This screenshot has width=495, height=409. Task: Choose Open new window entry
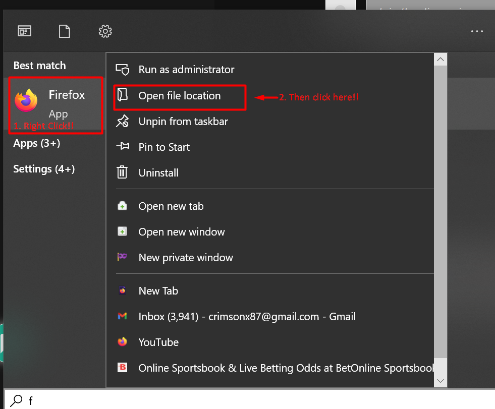[x=182, y=232]
